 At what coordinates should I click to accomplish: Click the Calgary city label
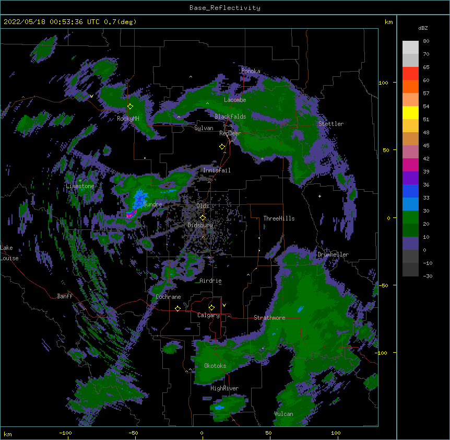pyautogui.click(x=209, y=315)
